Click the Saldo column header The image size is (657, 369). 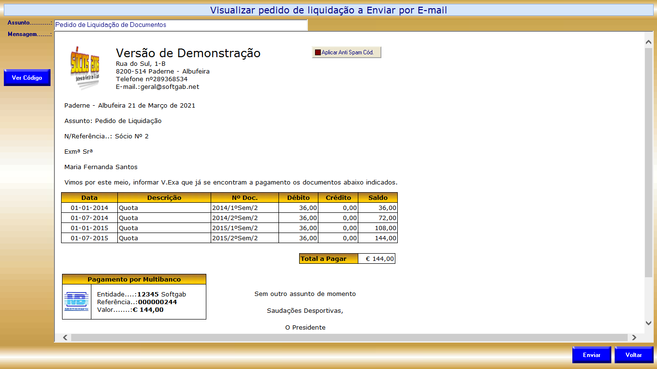(x=378, y=197)
